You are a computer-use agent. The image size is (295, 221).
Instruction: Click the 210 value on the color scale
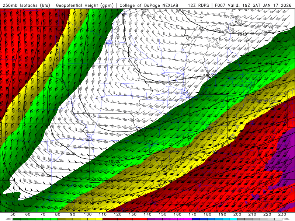click(252, 214)
